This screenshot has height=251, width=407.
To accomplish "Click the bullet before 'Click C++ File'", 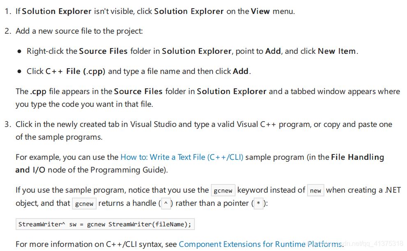I will 19,71.
